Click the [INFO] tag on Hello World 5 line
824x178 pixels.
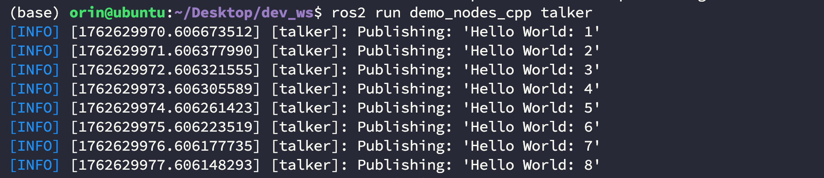click(x=34, y=108)
